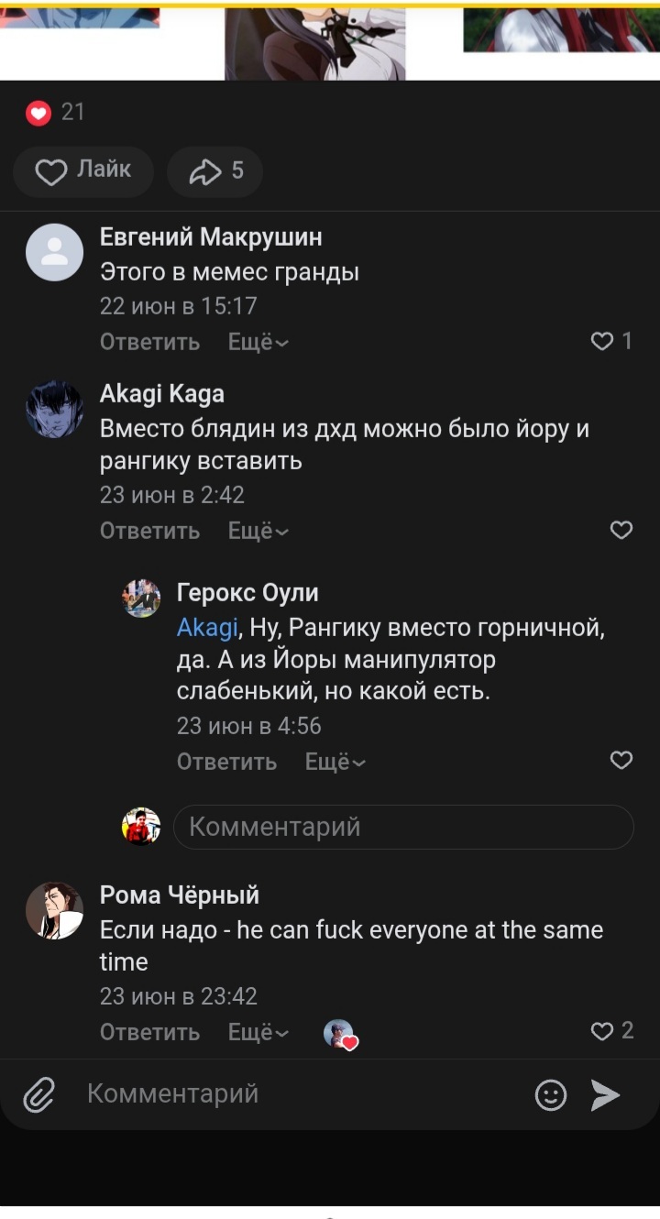
Task: Open Герокс Оули's small avatar
Action: tap(141, 599)
